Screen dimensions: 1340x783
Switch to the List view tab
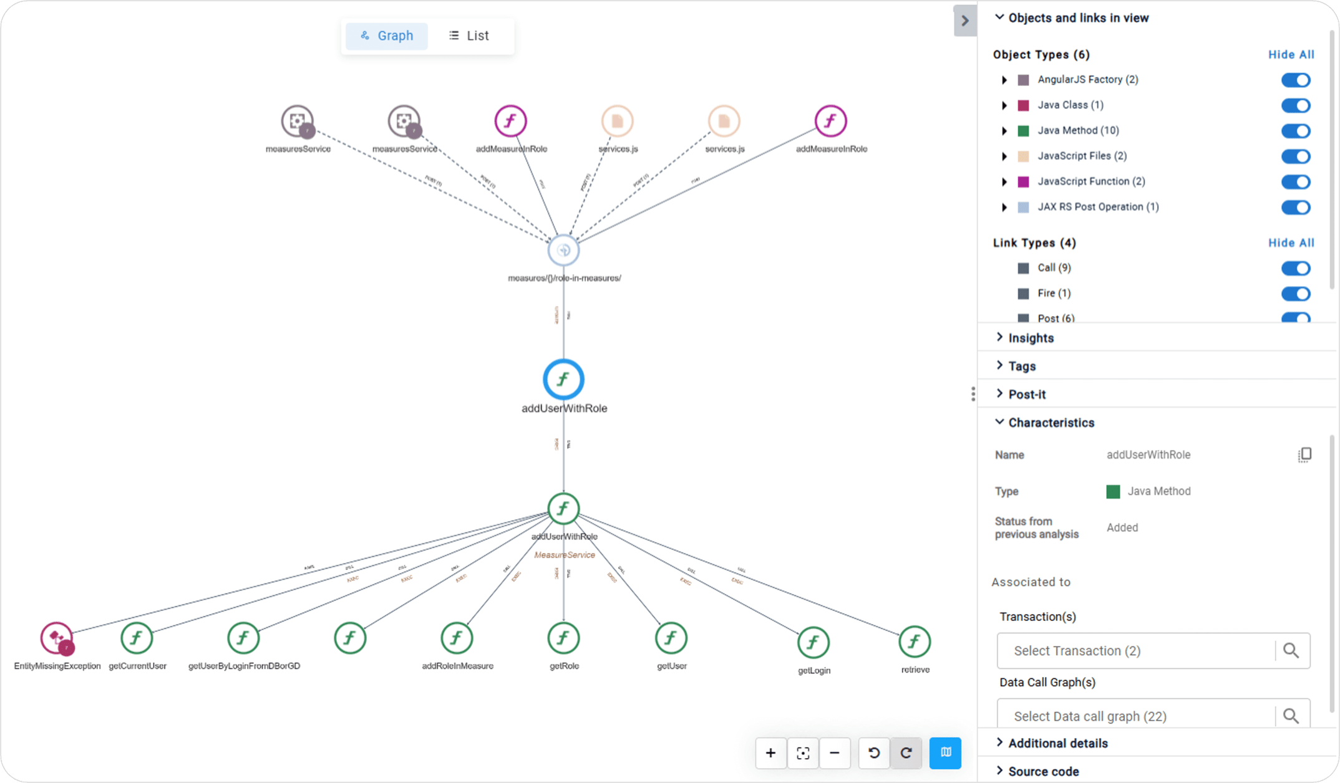pyautogui.click(x=469, y=36)
